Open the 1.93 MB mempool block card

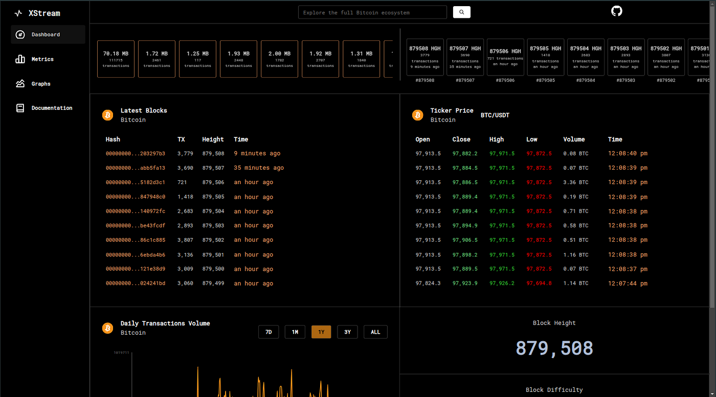click(x=239, y=59)
